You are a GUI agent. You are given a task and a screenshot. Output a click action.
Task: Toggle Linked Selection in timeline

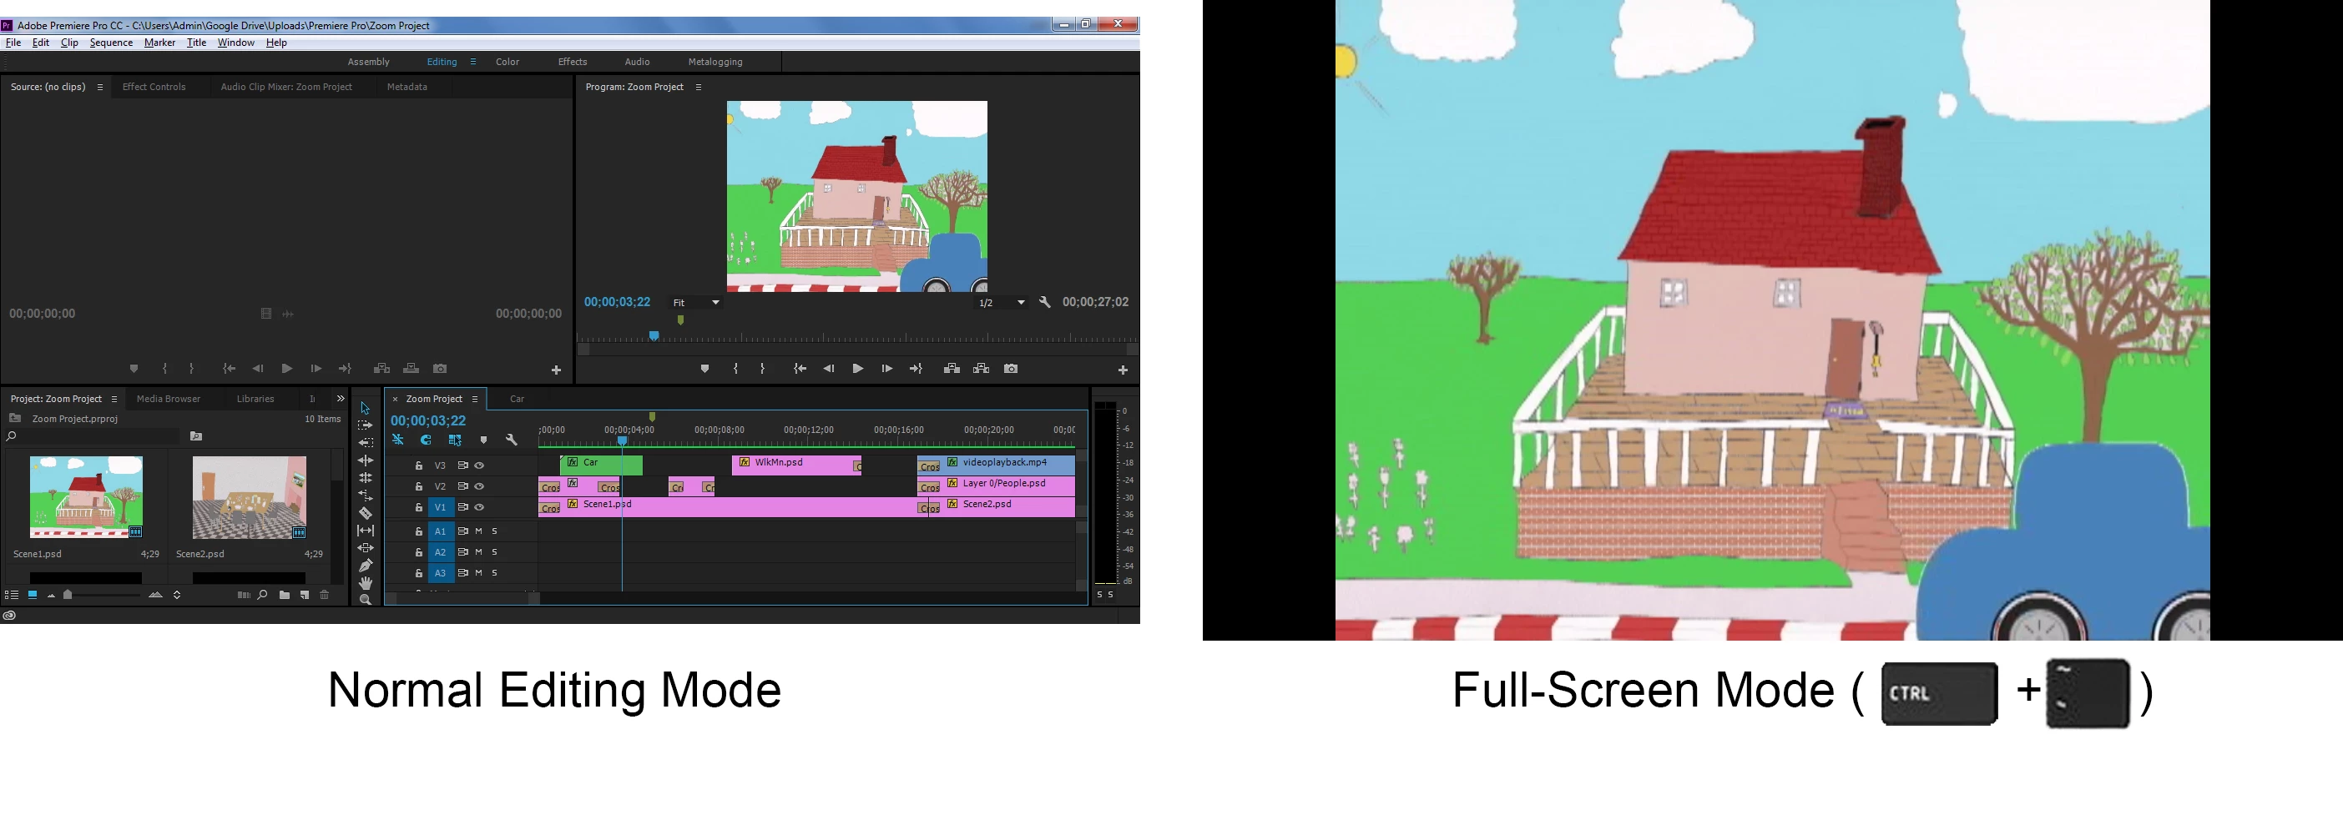(455, 440)
